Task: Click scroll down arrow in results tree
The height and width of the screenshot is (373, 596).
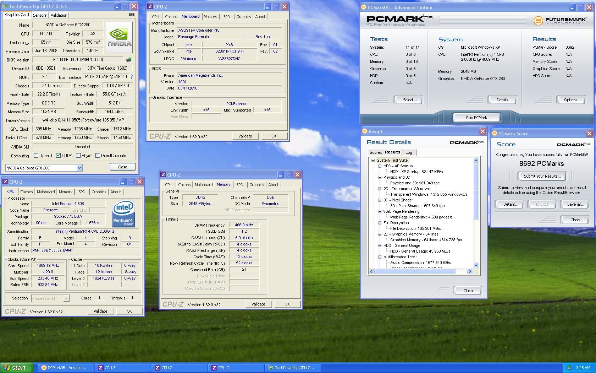Action: (476, 265)
